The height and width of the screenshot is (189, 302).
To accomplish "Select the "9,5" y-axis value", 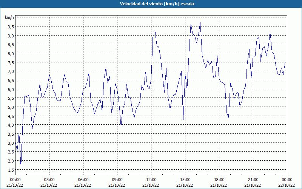I will (x=11, y=26).
